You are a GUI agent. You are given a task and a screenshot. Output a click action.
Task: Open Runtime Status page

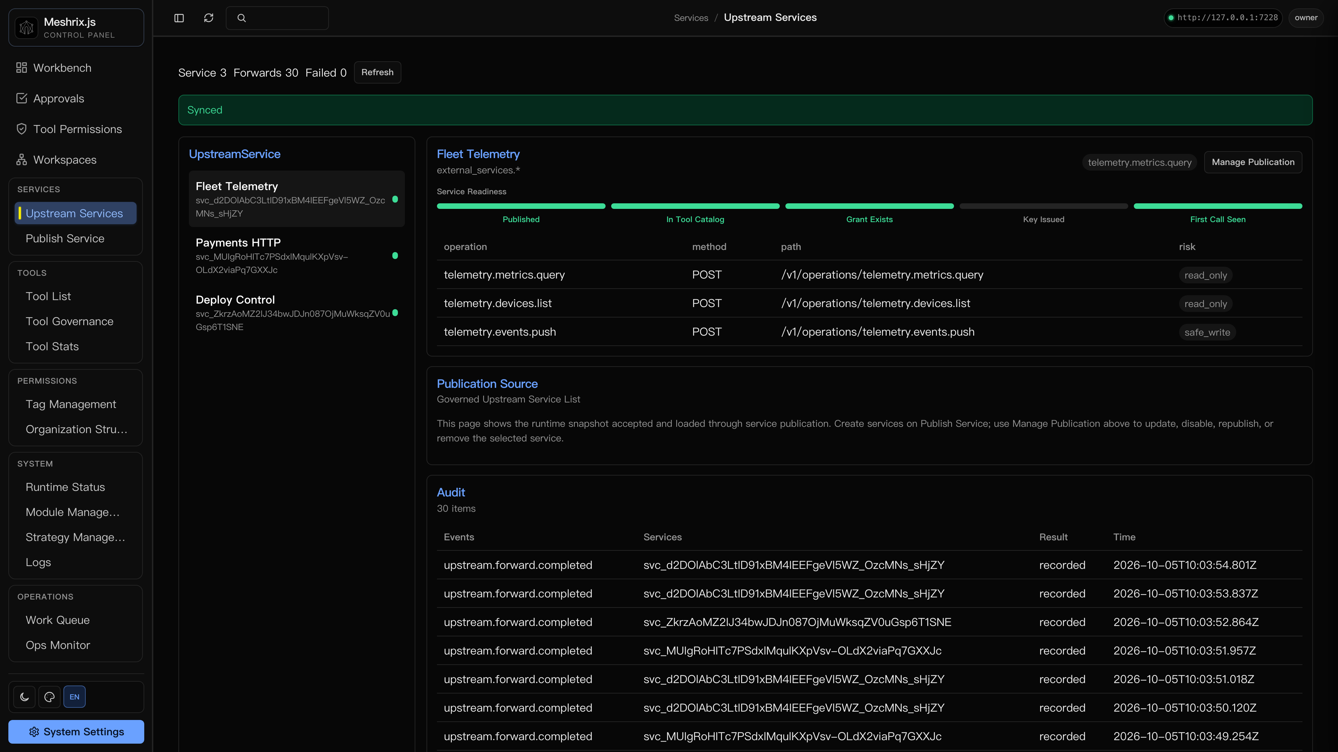[x=76, y=487]
